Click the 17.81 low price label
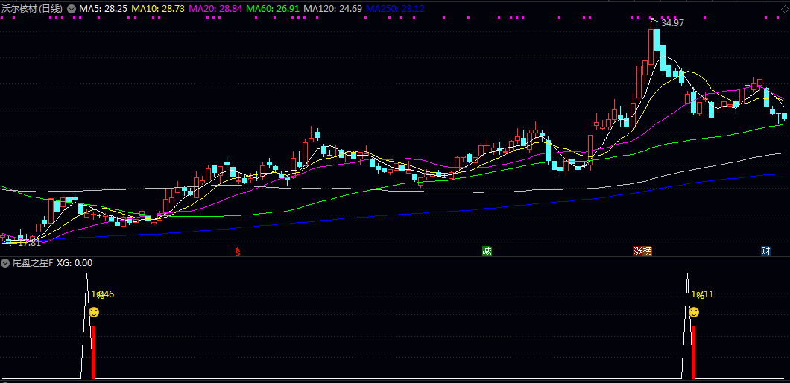This screenshot has width=790, height=383. click(x=29, y=242)
